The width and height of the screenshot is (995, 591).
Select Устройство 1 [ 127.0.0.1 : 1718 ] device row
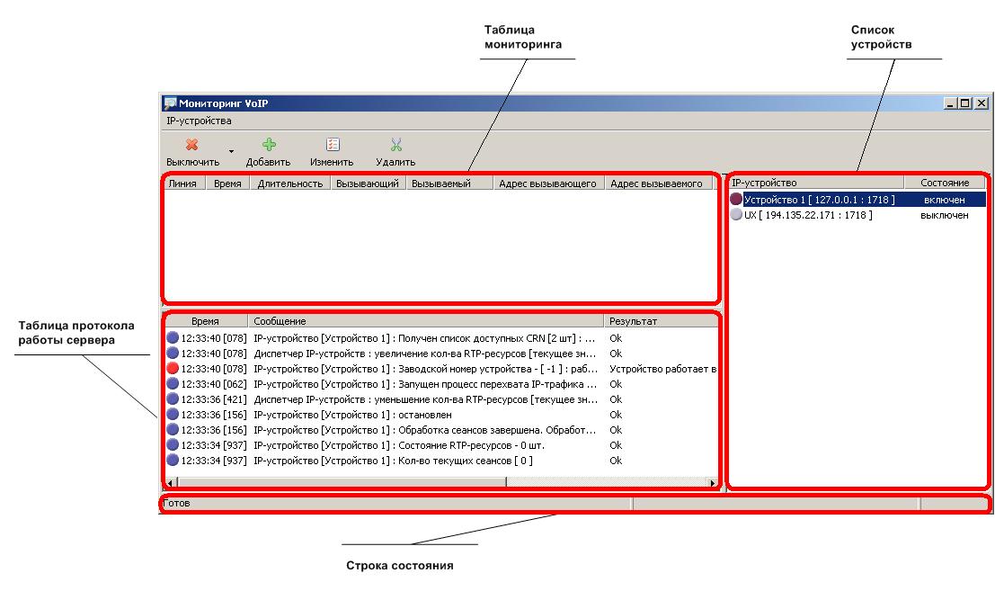pyautogui.click(x=857, y=200)
